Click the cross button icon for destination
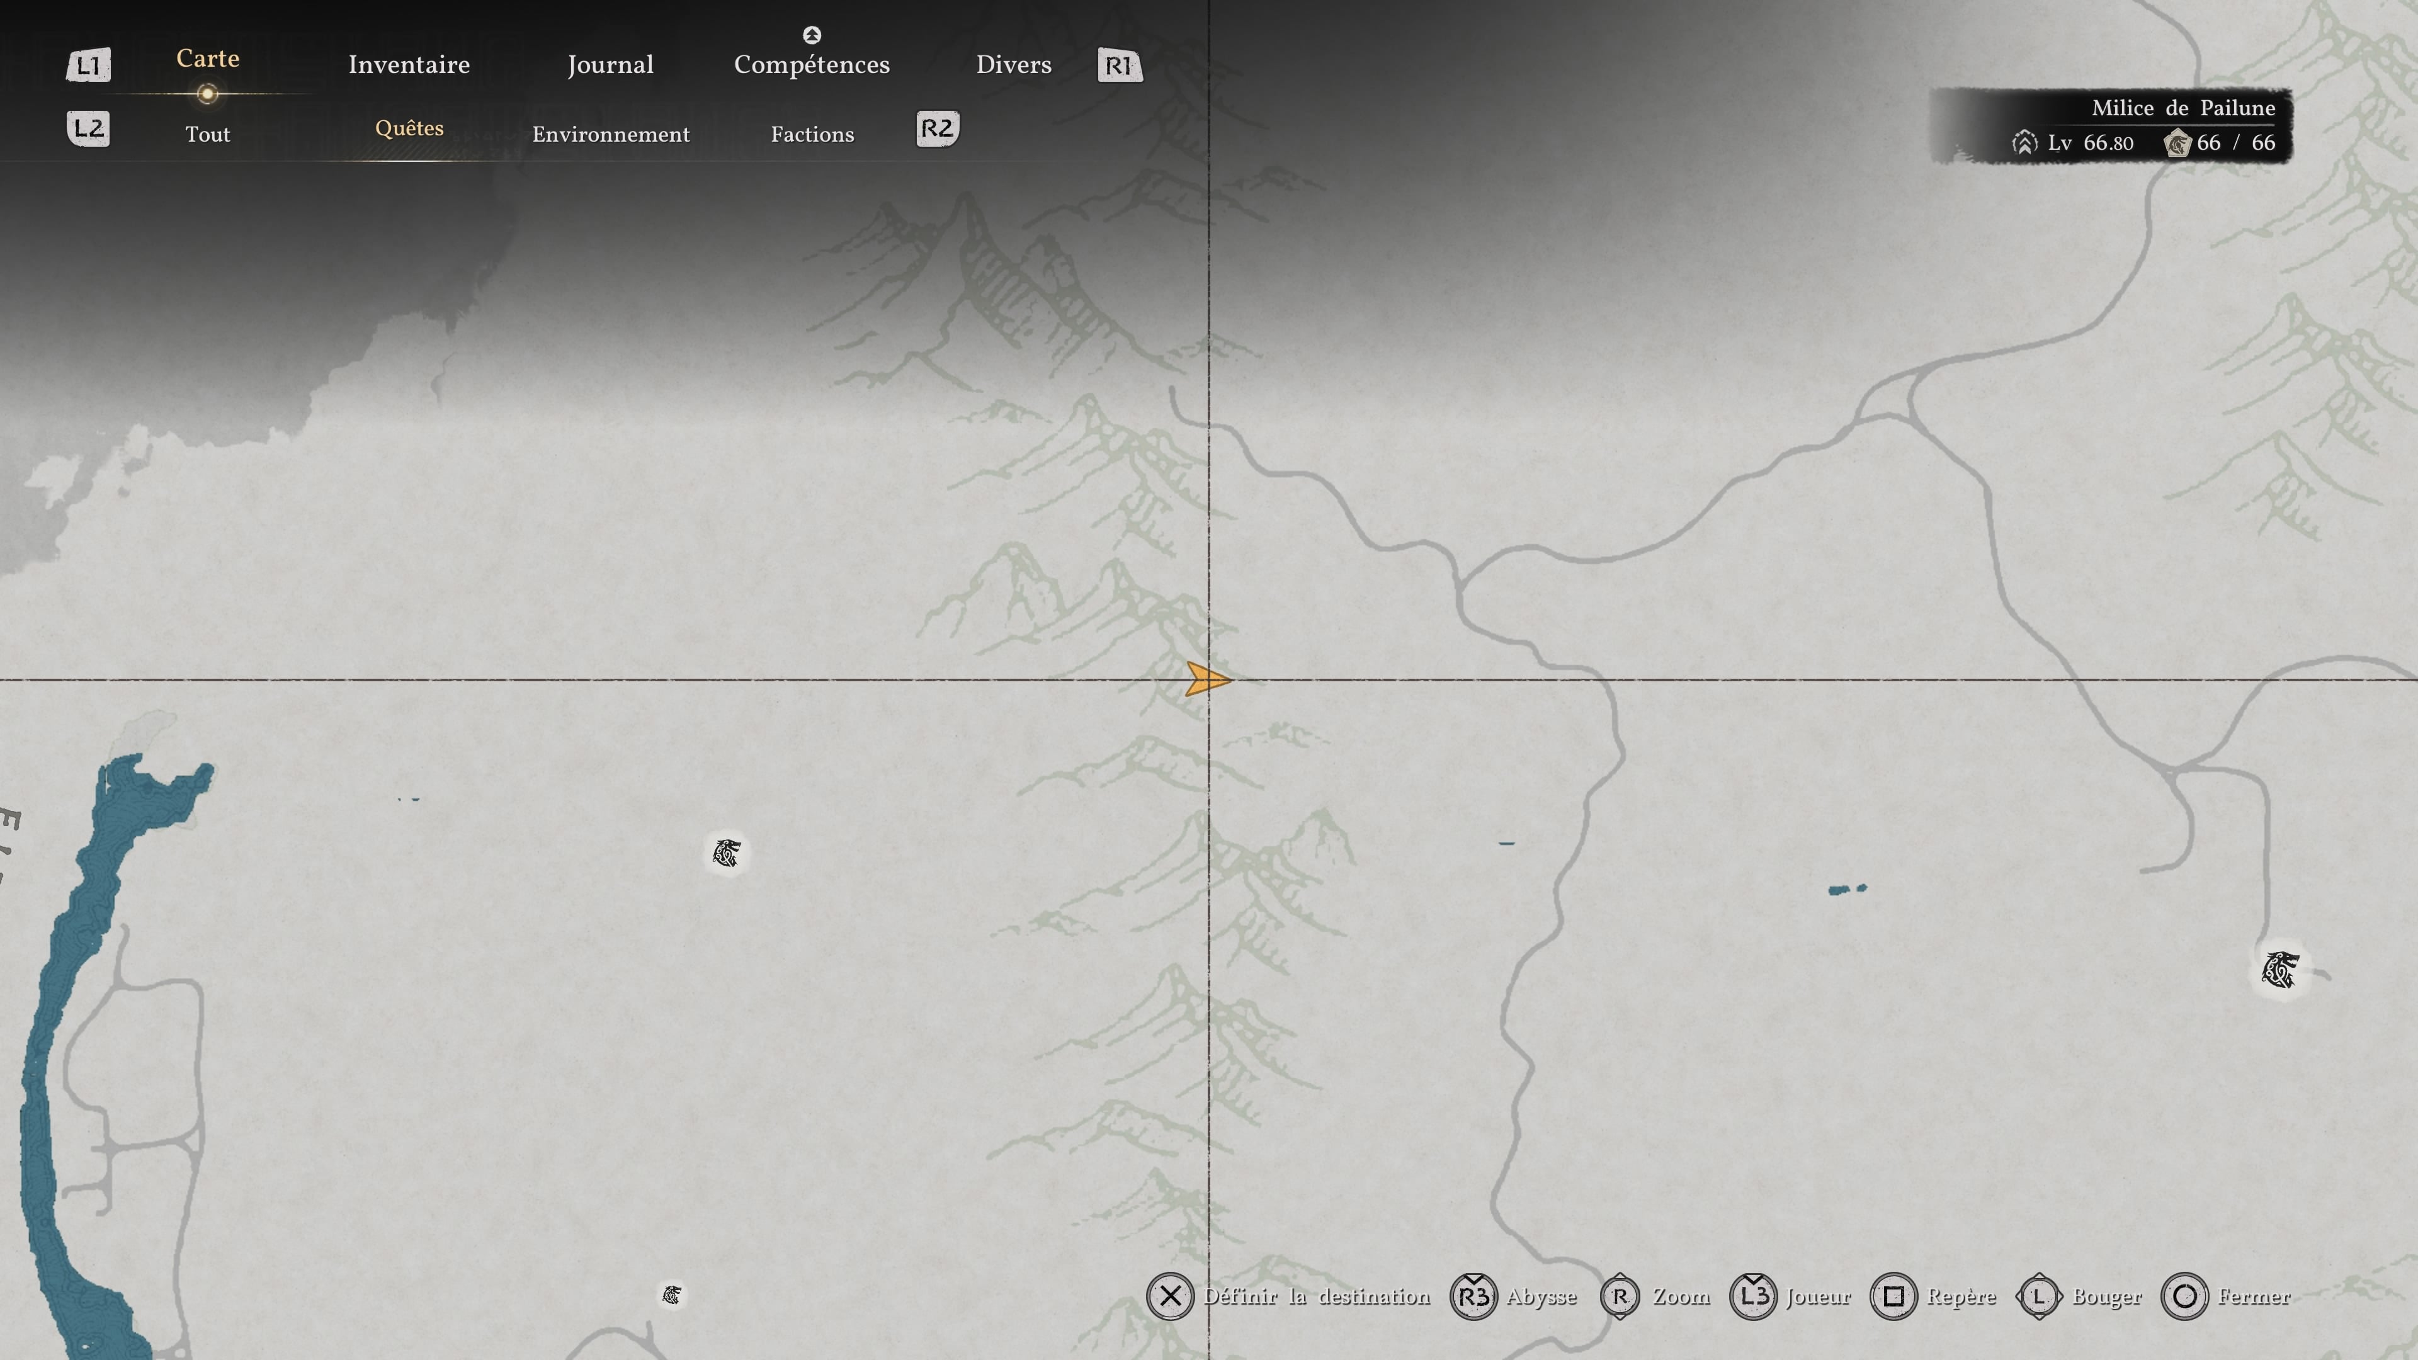 click(1169, 1296)
